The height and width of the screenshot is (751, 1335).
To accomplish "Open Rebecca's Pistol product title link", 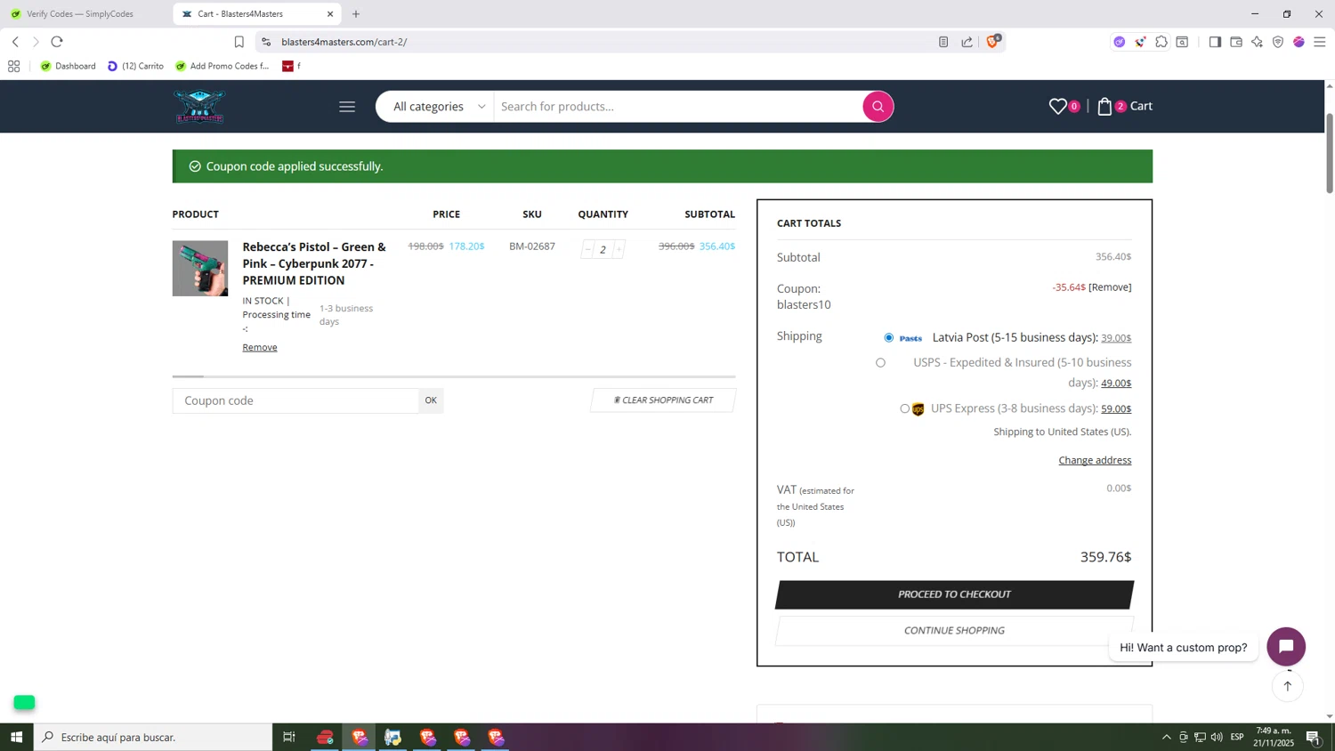I will tap(314, 263).
